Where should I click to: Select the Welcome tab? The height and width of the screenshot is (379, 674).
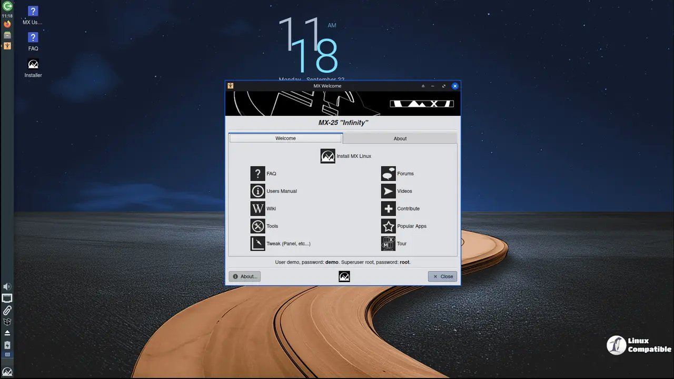click(x=285, y=138)
